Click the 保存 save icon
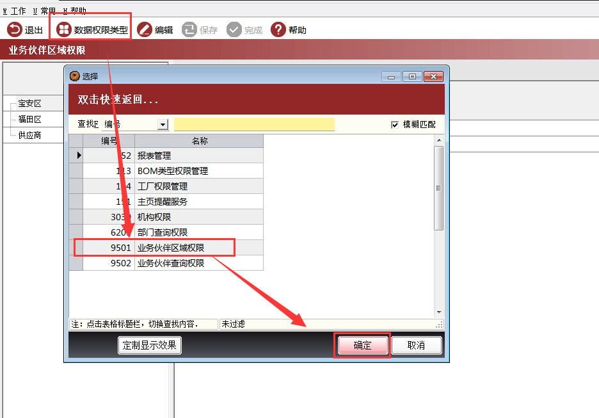 [x=189, y=30]
